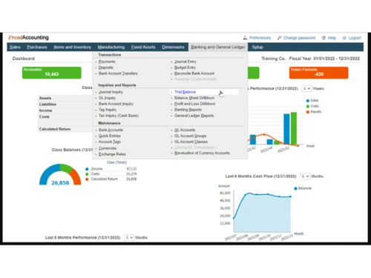Click the Preferences user icon
Viewport: 371px width, 278px height.
245,38
